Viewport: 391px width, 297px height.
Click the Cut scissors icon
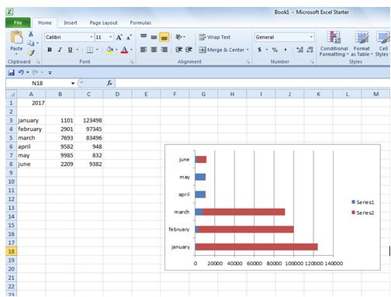coord(31,34)
